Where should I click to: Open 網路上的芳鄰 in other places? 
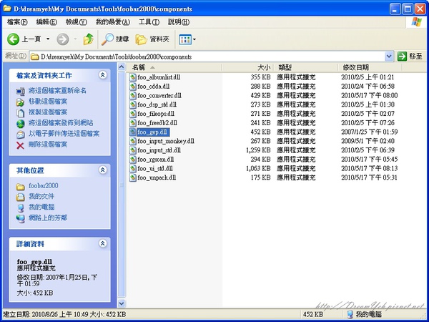48,218
